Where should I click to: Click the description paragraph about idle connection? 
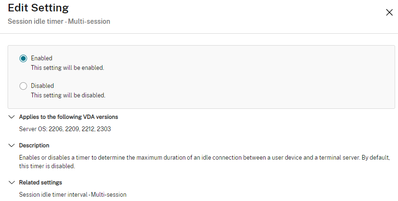pos(204,157)
